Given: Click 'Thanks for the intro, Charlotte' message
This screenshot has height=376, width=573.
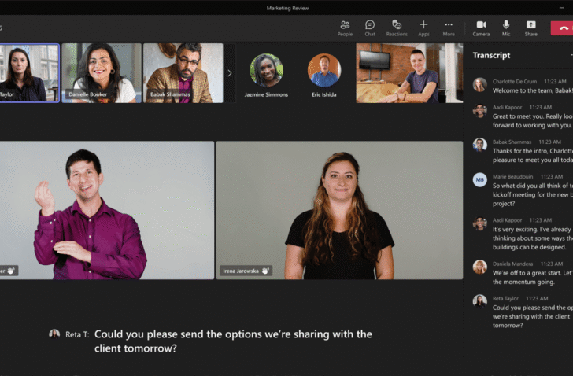Looking at the screenshot, I should click(532, 156).
